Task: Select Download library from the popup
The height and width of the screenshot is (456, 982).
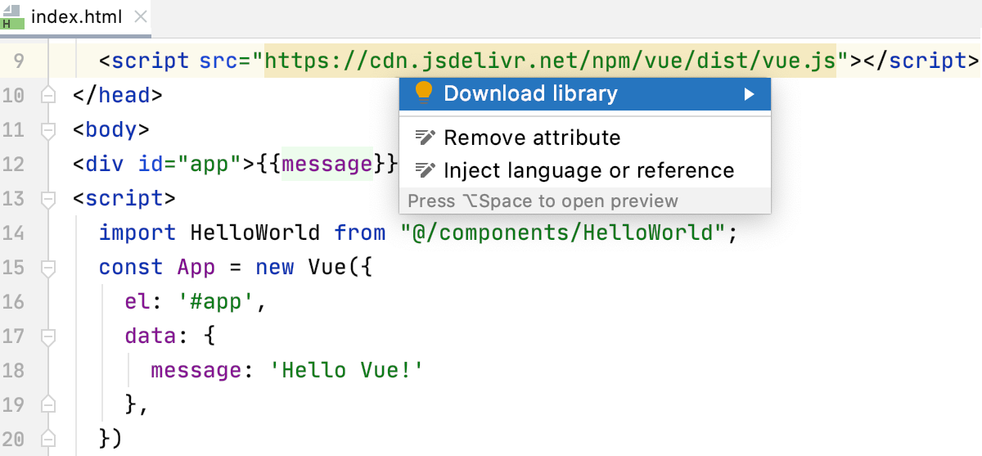Action: (530, 93)
